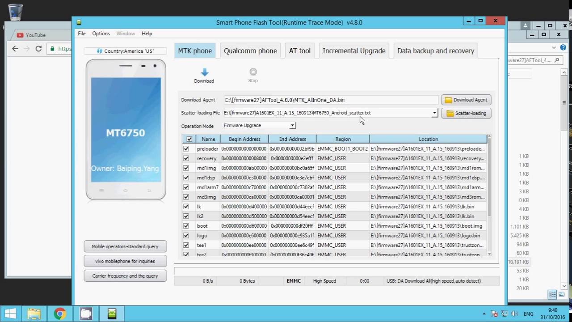Image resolution: width=572 pixels, height=322 pixels.
Task: Uncheck the logo partition checkbox
Action: 186,235
